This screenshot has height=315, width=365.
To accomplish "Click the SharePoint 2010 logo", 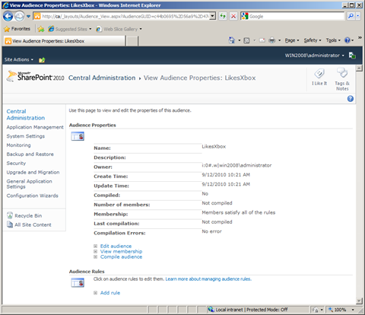I will click(35, 76).
